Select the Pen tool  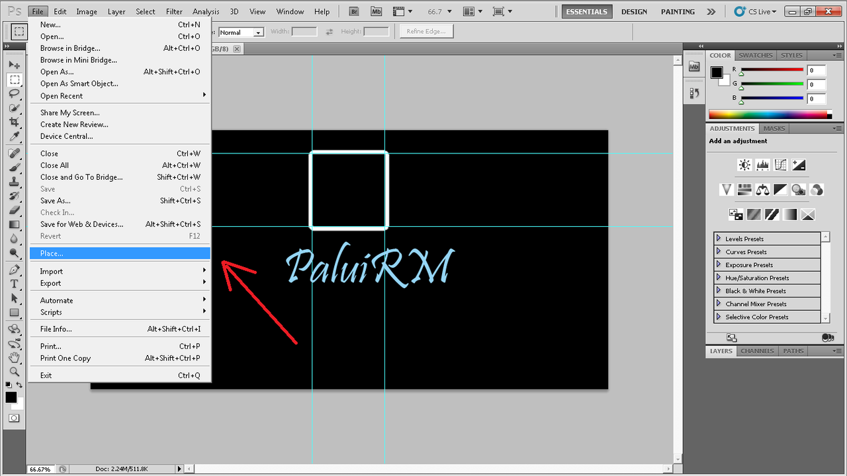pos(14,270)
